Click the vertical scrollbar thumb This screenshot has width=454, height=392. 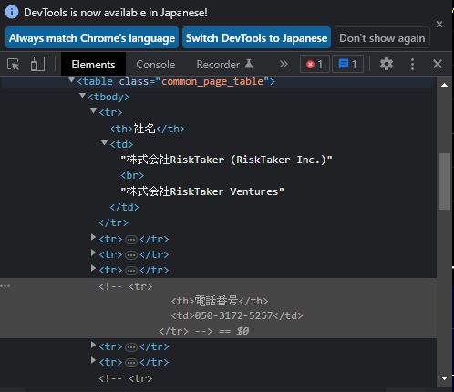tap(444, 181)
